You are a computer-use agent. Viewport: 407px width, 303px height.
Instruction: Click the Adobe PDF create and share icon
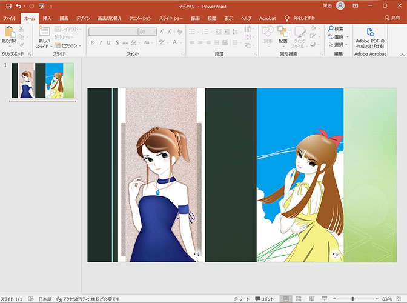click(369, 30)
